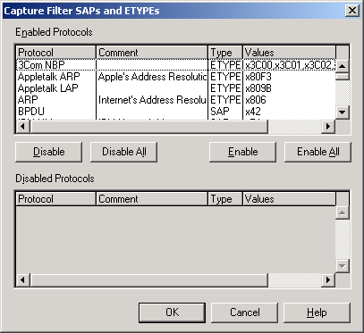Click the SAP type cell for BPDU
This screenshot has height=333, width=364.
tap(225, 112)
